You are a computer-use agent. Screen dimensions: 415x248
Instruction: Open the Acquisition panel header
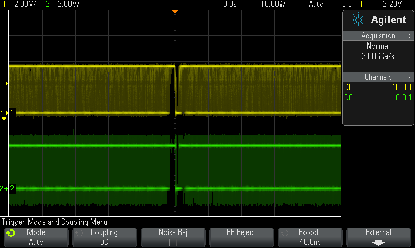click(378, 36)
